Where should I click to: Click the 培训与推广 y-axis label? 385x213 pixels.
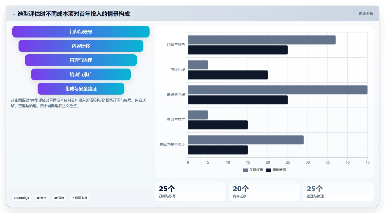coord(176,120)
